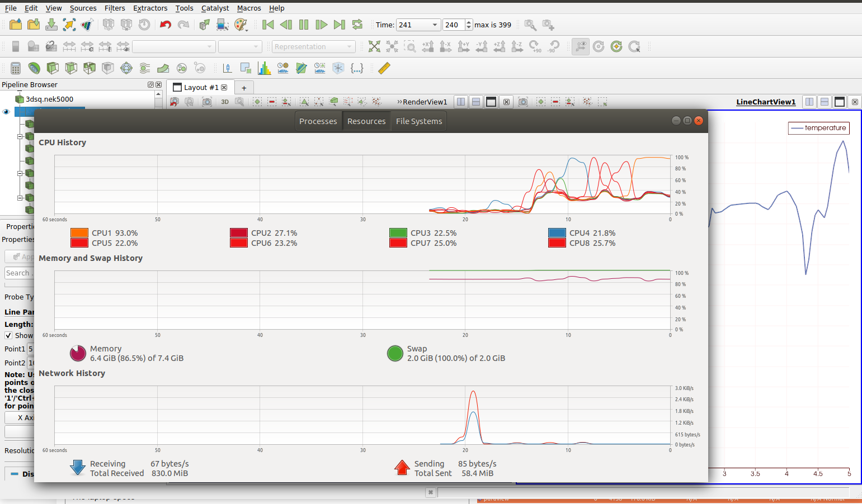Apply the Histogram filter icon
The image size is (862, 504).
[265, 68]
